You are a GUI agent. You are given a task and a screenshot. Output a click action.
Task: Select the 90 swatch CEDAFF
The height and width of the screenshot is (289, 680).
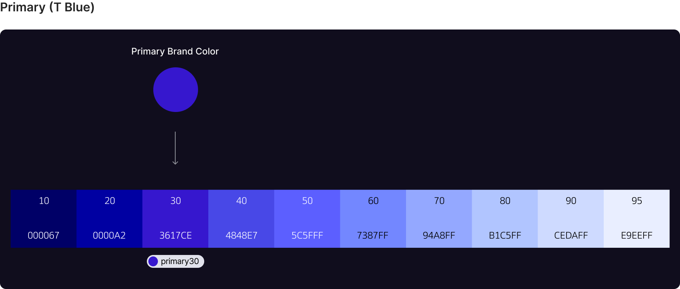571,219
